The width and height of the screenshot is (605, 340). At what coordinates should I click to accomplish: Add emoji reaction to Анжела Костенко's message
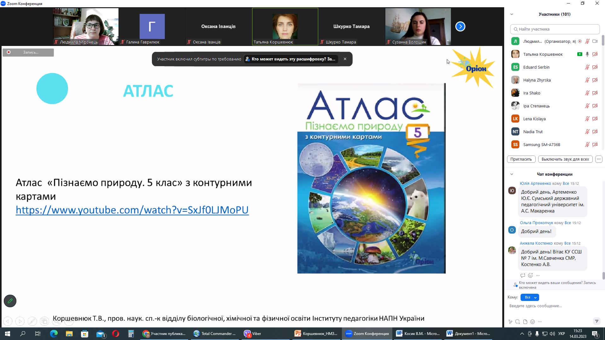tap(530, 275)
